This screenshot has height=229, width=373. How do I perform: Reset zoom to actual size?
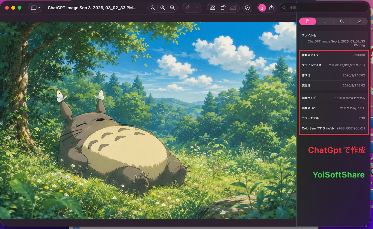point(163,8)
